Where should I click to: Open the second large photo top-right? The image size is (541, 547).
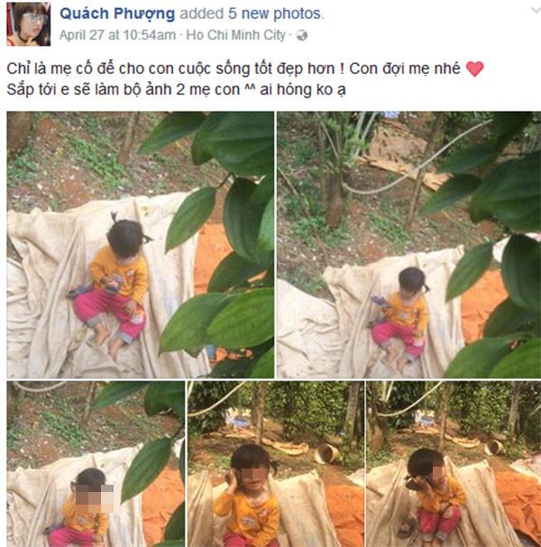click(409, 244)
